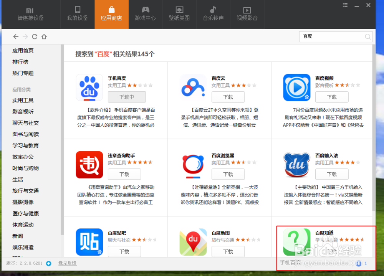Open the list menu icon in title bar
This screenshot has width=384, height=276.
345,5
